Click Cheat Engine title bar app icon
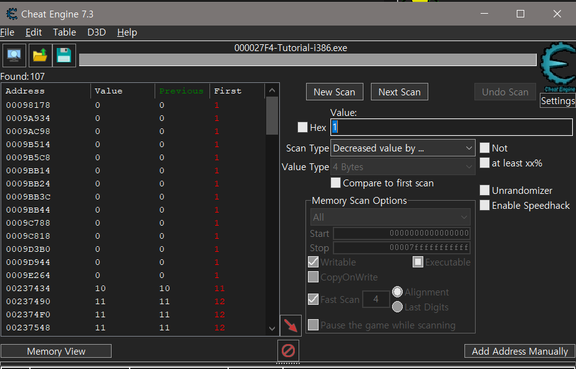The width and height of the screenshot is (576, 369). [x=12, y=14]
